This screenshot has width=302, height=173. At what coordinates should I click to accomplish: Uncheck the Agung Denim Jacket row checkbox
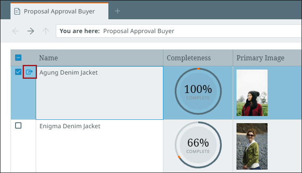18,72
